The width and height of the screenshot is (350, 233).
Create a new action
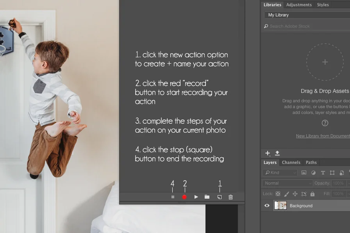220,197
